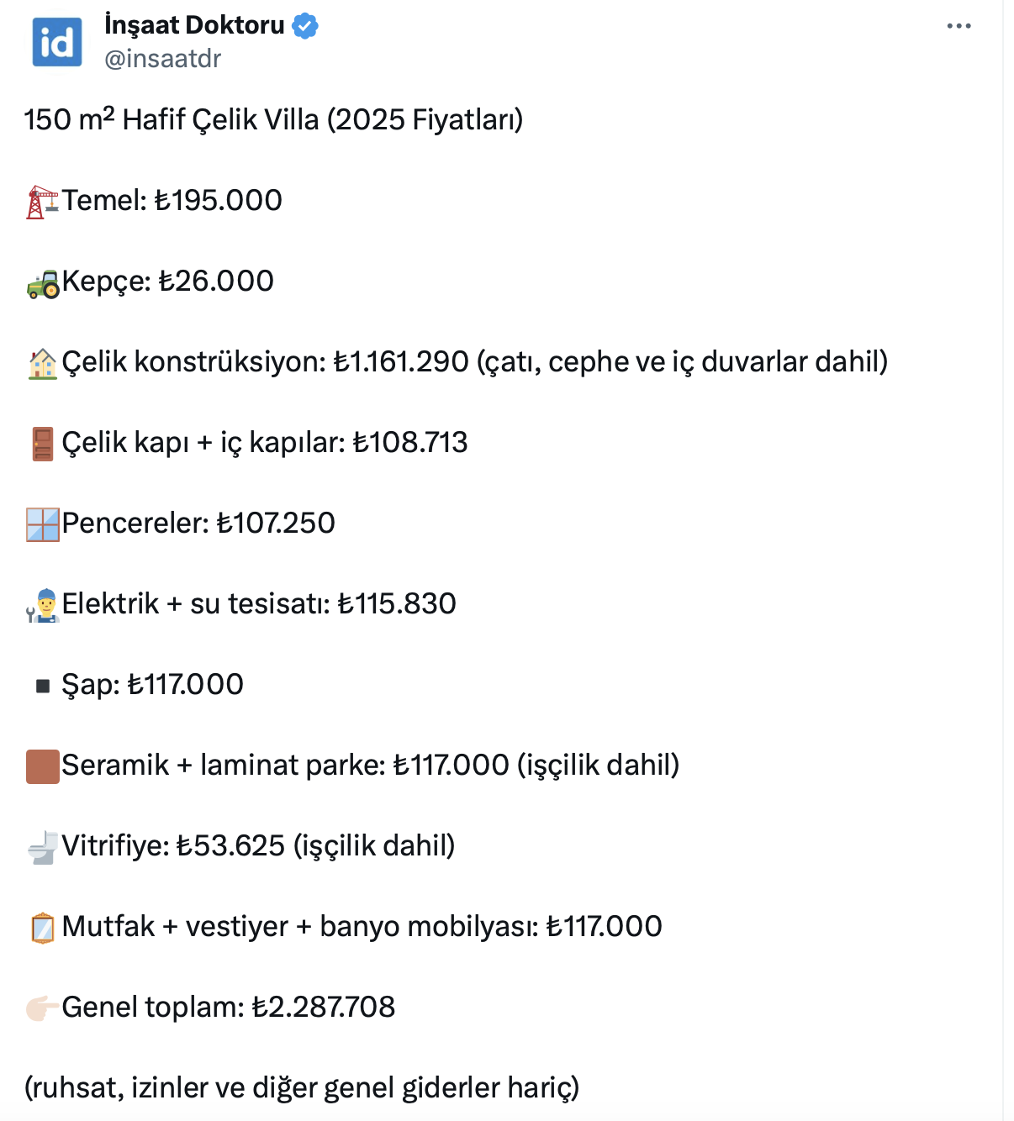Click the house emoji beside Çelik konstrüksiyon
The height and width of the screenshot is (1121, 1014).
pos(42,363)
